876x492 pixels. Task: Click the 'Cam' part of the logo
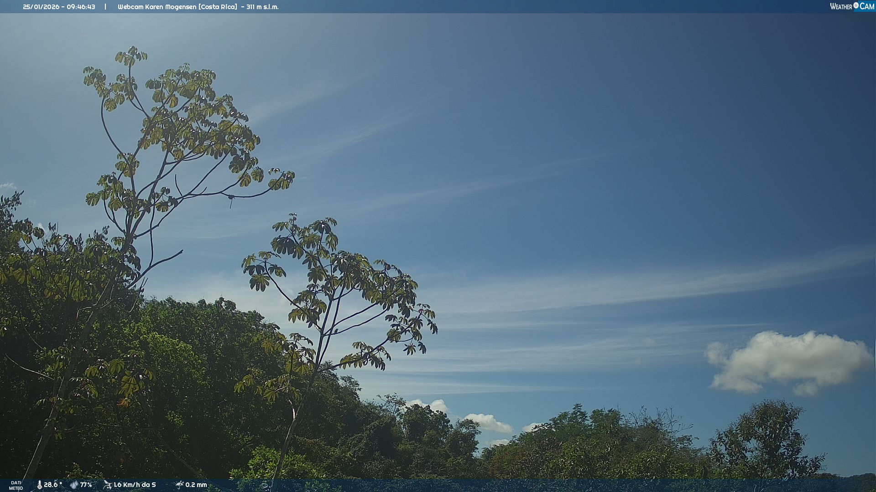(867, 6)
